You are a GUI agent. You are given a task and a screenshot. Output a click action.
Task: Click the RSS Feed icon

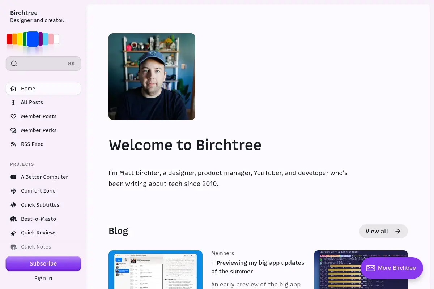(x=13, y=144)
